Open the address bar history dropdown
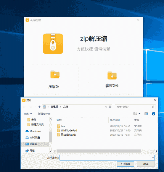 pyautogui.click(x=106, y=107)
